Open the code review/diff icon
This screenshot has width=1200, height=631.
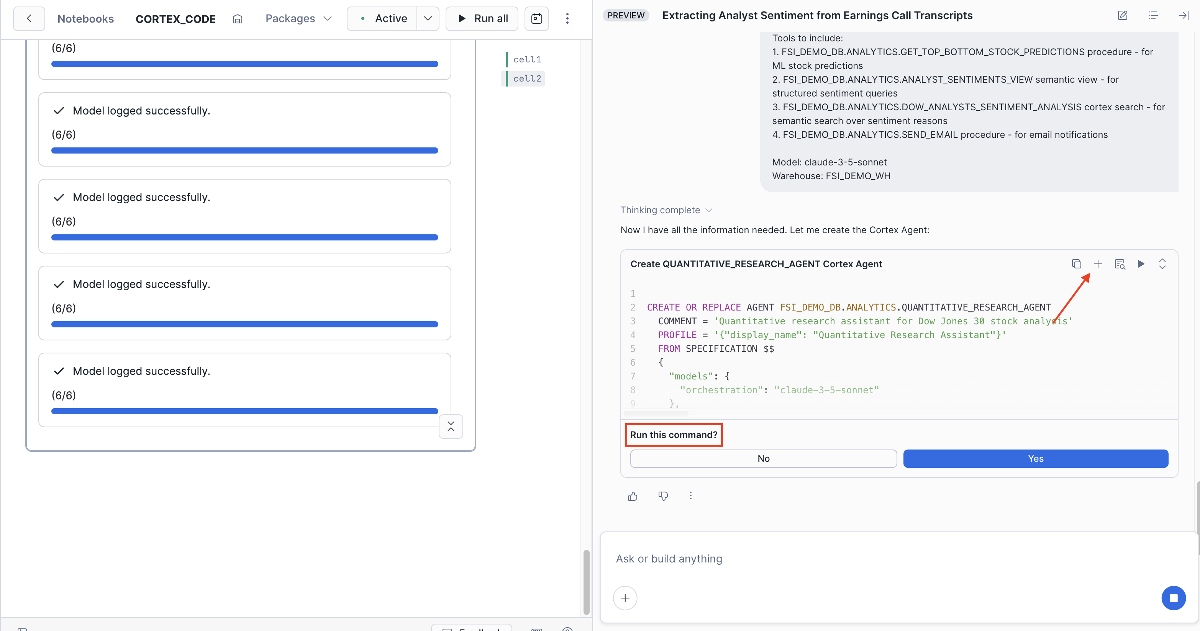pyautogui.click(x=1120, y=264)
